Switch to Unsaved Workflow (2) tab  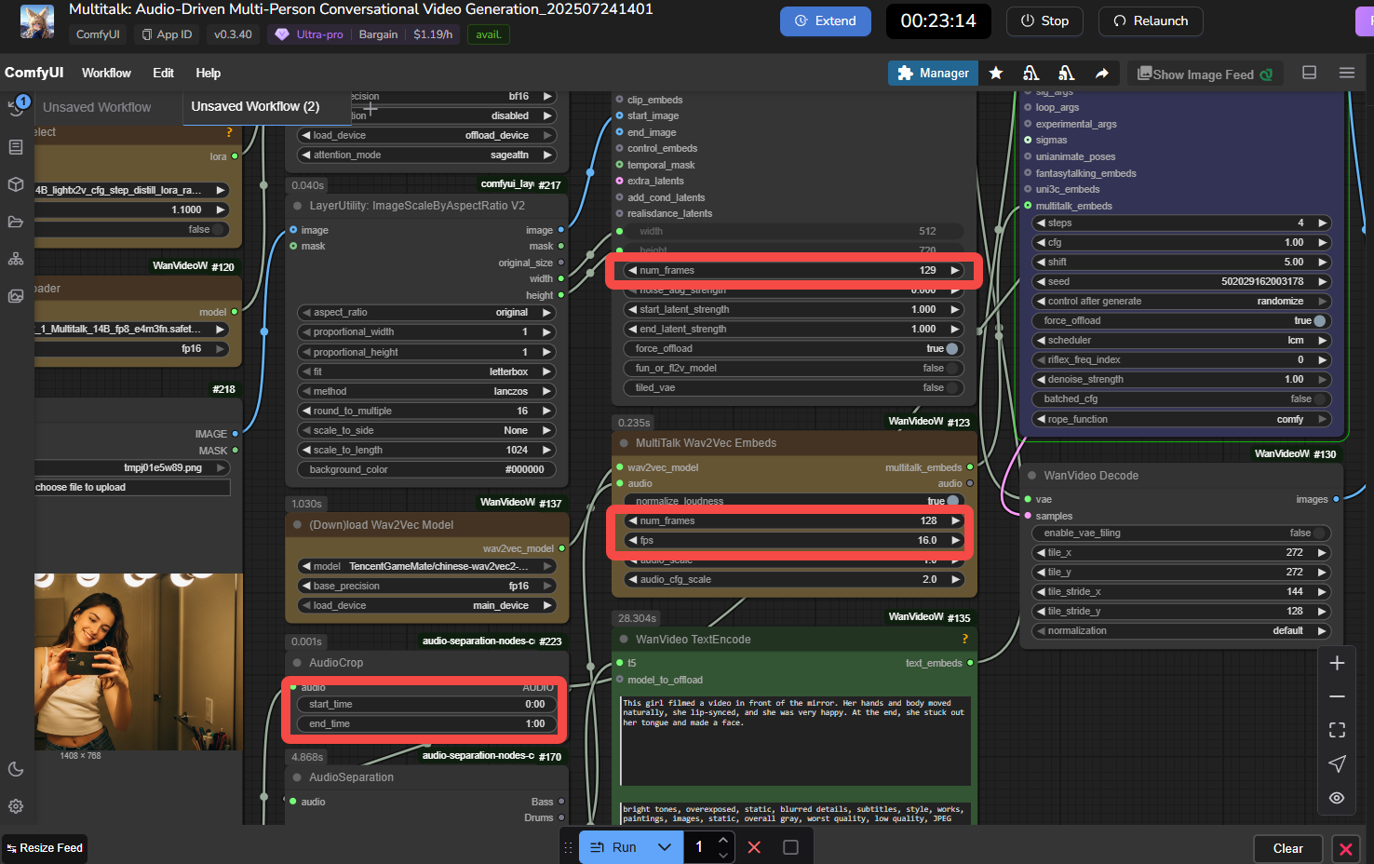[255, 106]
